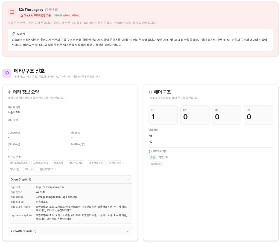The height and width of the screenshot is (243, 280).
Task: Click the curly braces icon beside 구조화 데이터
Action: (x=150, y=151)
